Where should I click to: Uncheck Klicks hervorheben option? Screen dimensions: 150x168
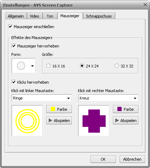tap(14, 82)
